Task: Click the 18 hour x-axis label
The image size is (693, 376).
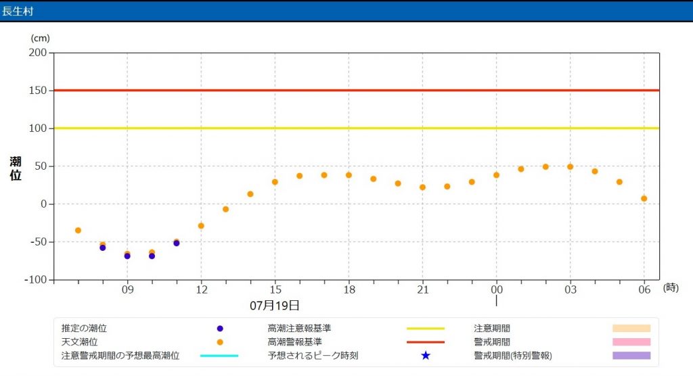Action: point(349,290)
